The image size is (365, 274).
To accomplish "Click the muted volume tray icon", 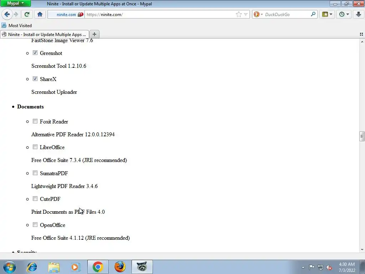I will (x=329, y=267).
